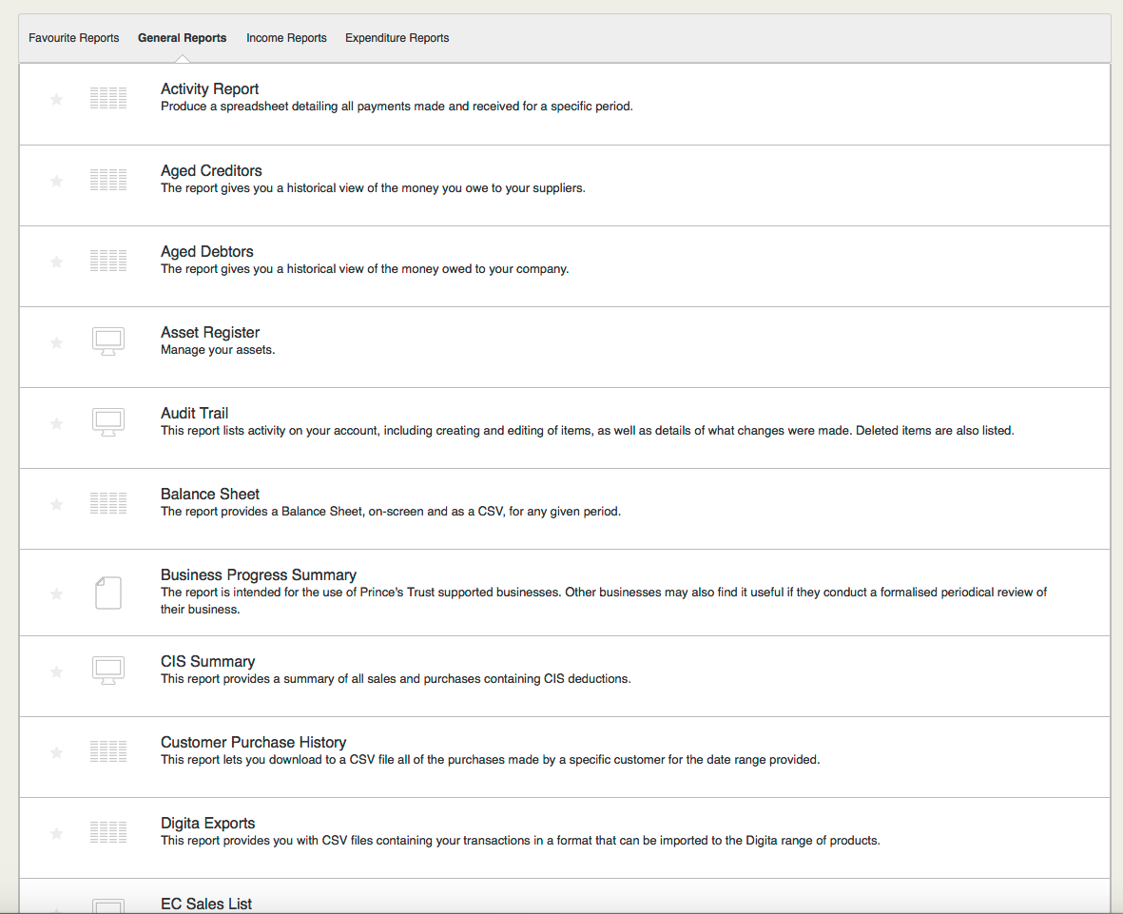Screen dimensions: 1123x914
Task: Toggle favourite star for Balance Sheet
Action: click(56, 504)
